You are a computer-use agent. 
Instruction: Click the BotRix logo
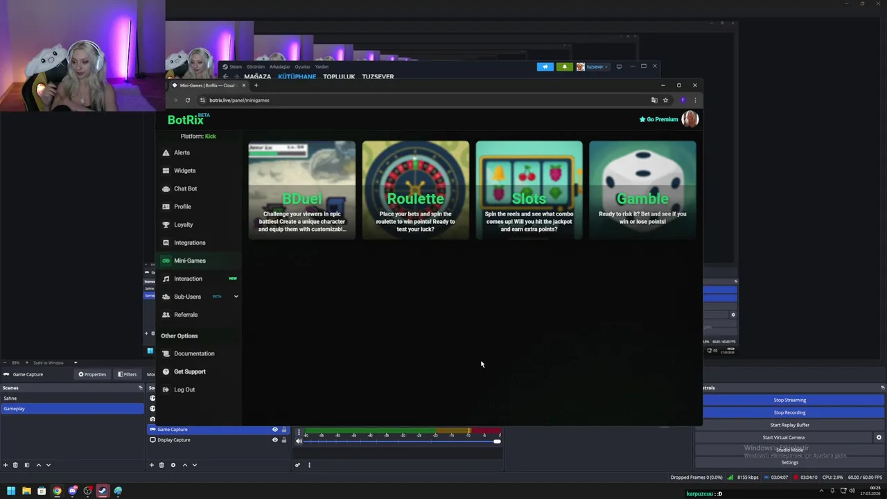coord(187,119)
